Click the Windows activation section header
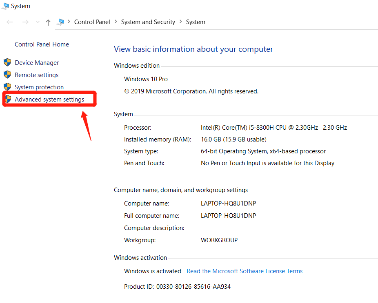The height and width of the screenshot is (303, 378). coord(140,258)
